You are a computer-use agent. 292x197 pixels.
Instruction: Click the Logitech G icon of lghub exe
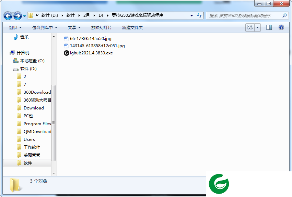[x=67, y=53]
